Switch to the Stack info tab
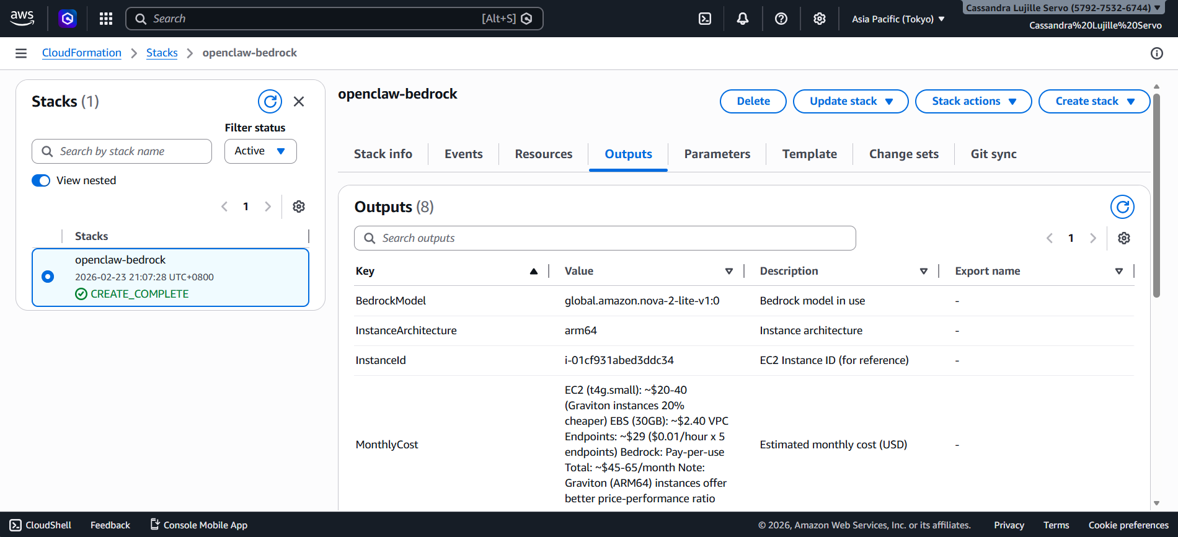 [x=383, y=154]
